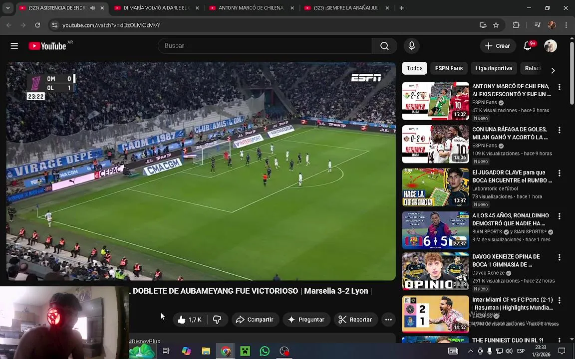Start voice search with the microphone
This screenshot has width=575, height=359.
[x=411, y=46]
